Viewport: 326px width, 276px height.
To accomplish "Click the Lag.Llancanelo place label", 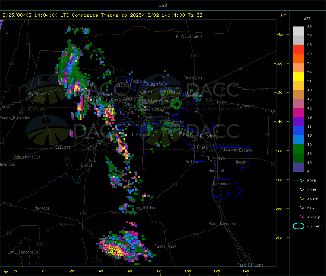I will click(23, 252).
